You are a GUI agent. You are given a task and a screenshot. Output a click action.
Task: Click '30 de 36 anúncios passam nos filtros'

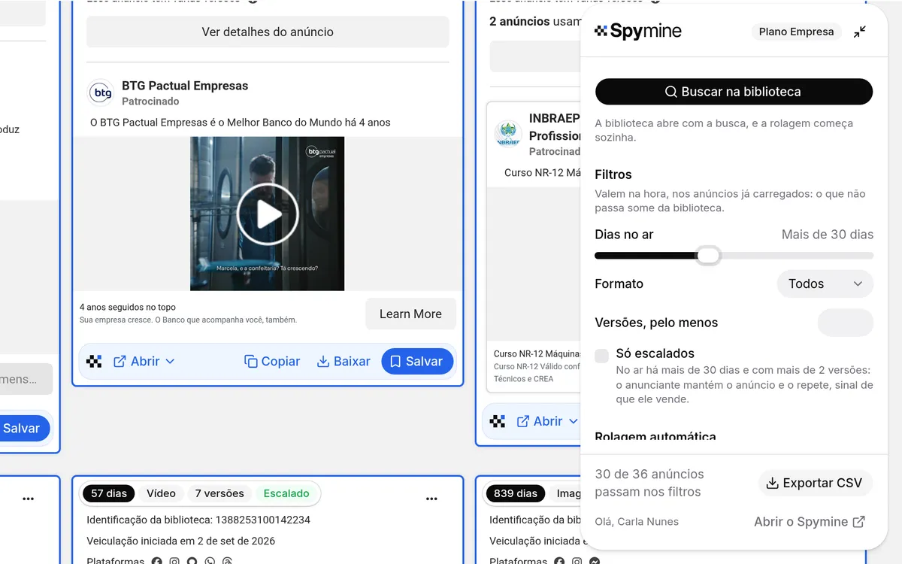[x=649, y=484]
